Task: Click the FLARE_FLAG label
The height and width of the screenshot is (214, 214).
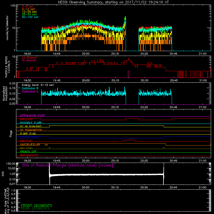Action: point(28,133)
